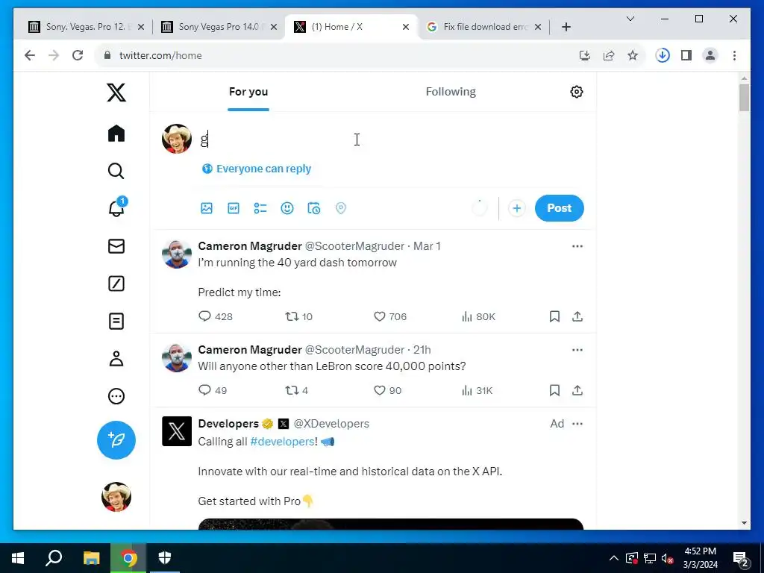764x573 pixels.
Task: View analytics of LeBron post, 31K
Action: (x=477, y=390)
